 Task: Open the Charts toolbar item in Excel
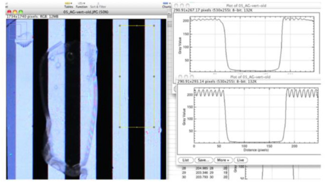166,5
